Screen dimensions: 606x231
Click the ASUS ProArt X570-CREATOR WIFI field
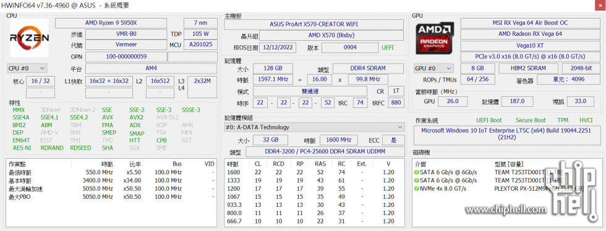[314, 24]
